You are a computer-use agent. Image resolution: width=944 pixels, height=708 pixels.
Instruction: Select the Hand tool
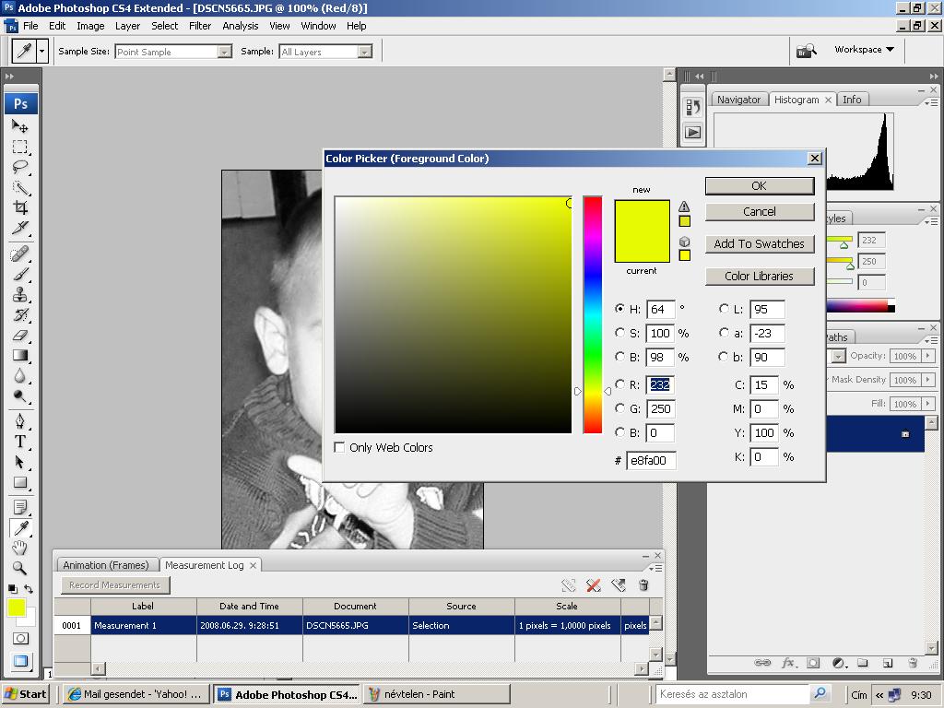20,548
